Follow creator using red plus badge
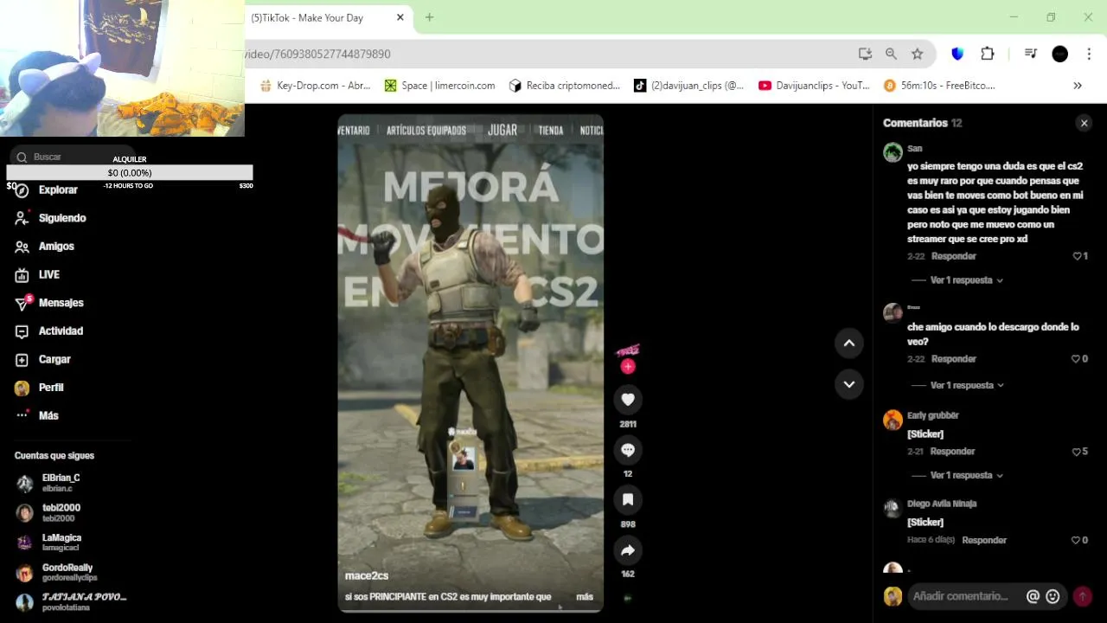The width and height of the screenshot is (1107, 623). (x=628, y=367)
